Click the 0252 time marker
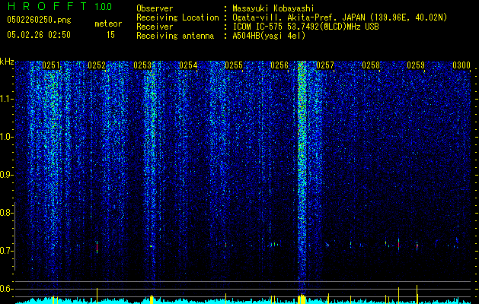The image size is (479, 304). tap(97, 65)
